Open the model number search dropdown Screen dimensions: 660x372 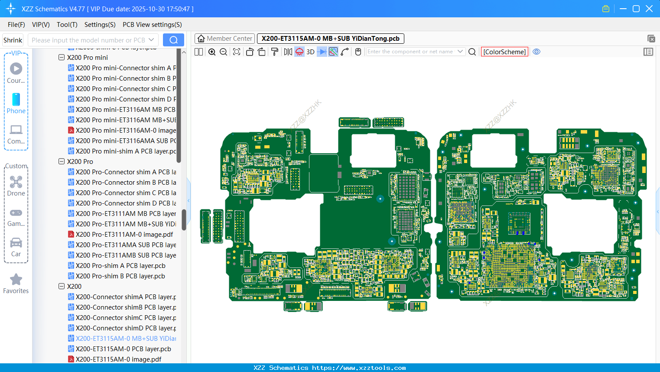tap(150, 39)
